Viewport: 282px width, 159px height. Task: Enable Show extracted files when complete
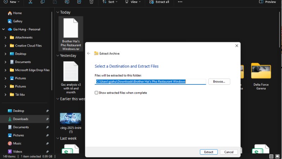[x=97, y=93]
